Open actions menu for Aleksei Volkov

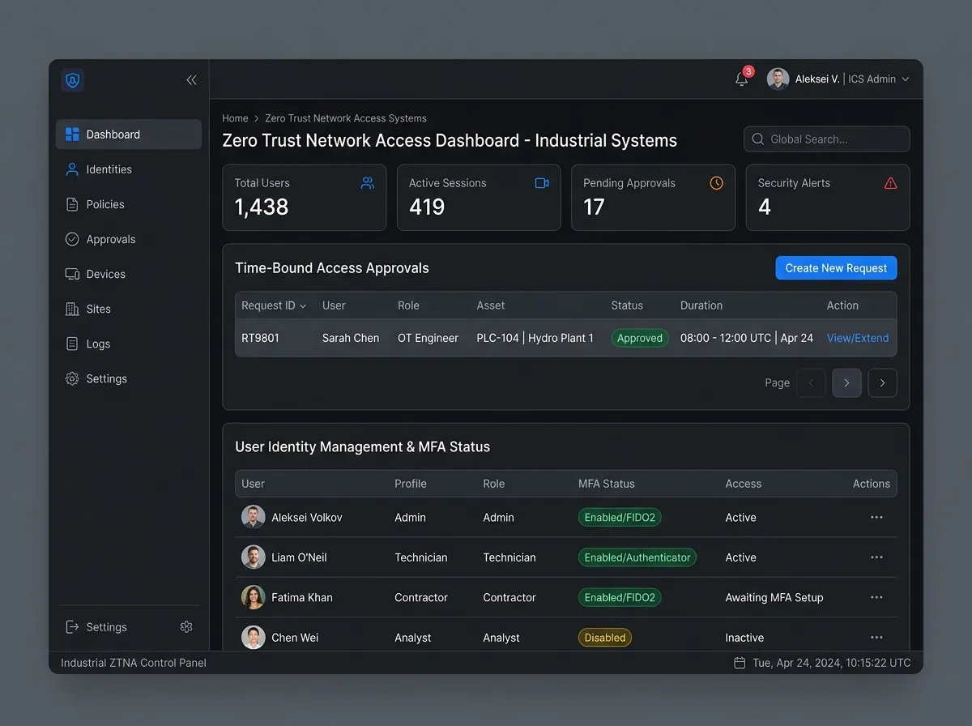[876, 517]
